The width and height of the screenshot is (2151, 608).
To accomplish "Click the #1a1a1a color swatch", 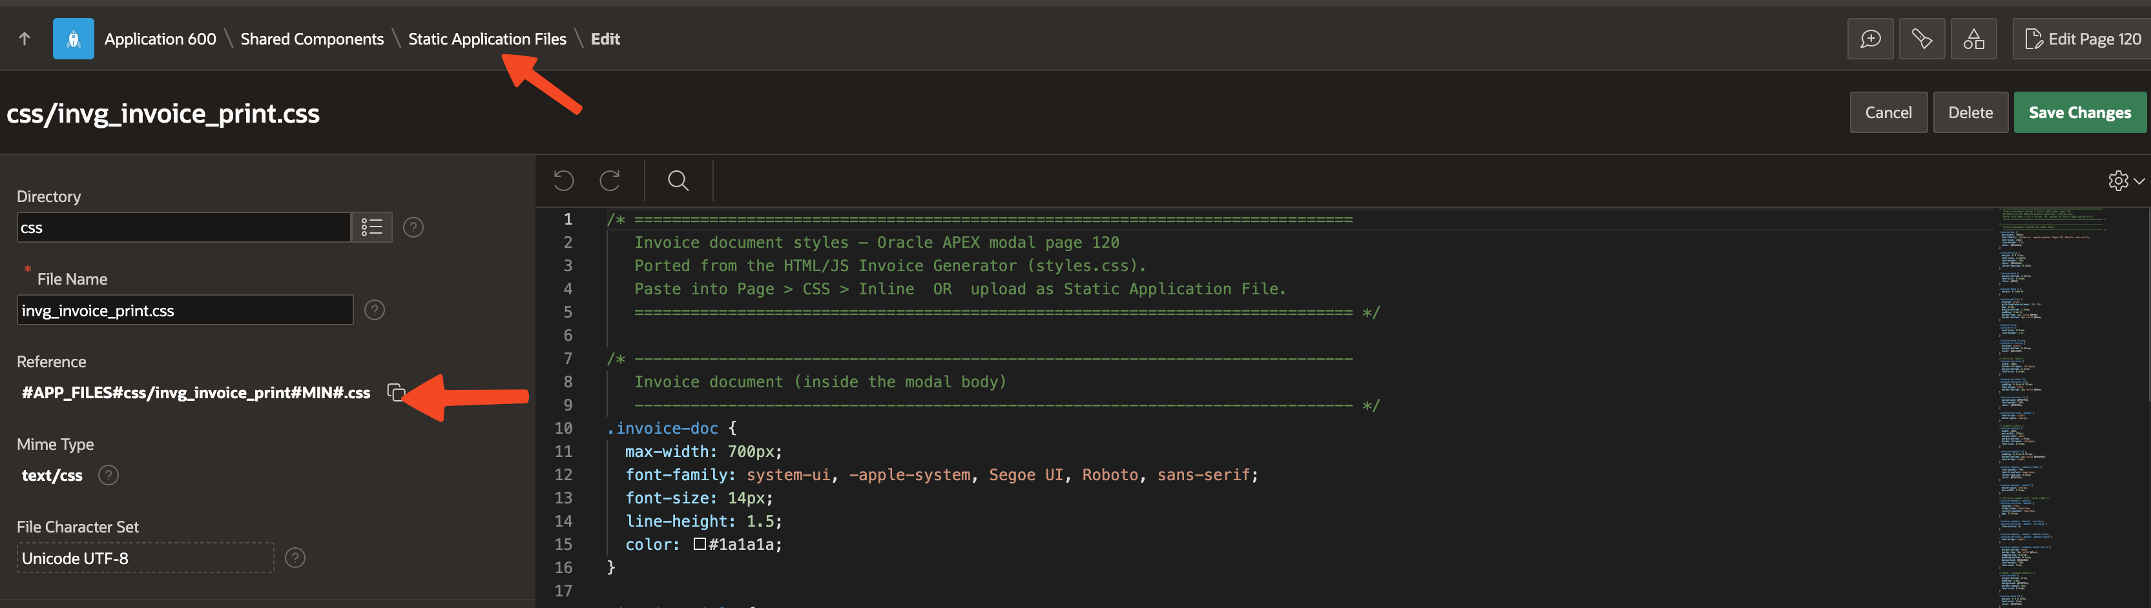I will (x=700, y=544).
